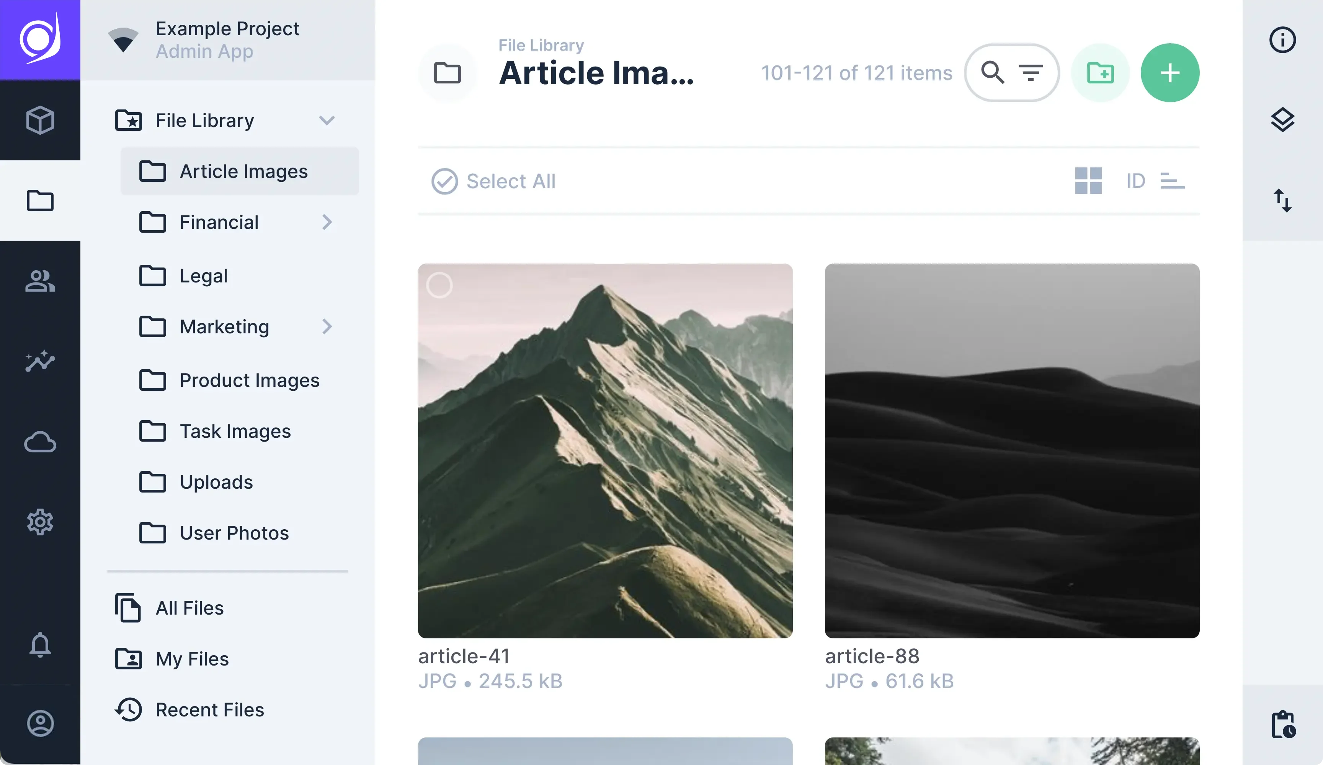Open the User Directory people icon
1323x765 pixels.
point(40,281)
